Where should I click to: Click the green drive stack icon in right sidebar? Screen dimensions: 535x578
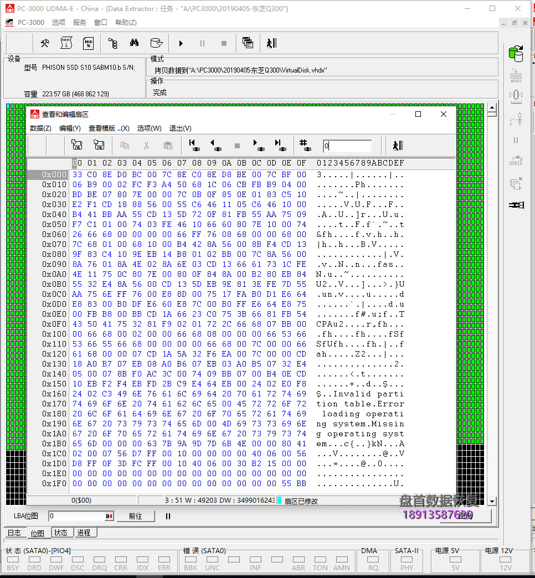click(x=516, y=54)
